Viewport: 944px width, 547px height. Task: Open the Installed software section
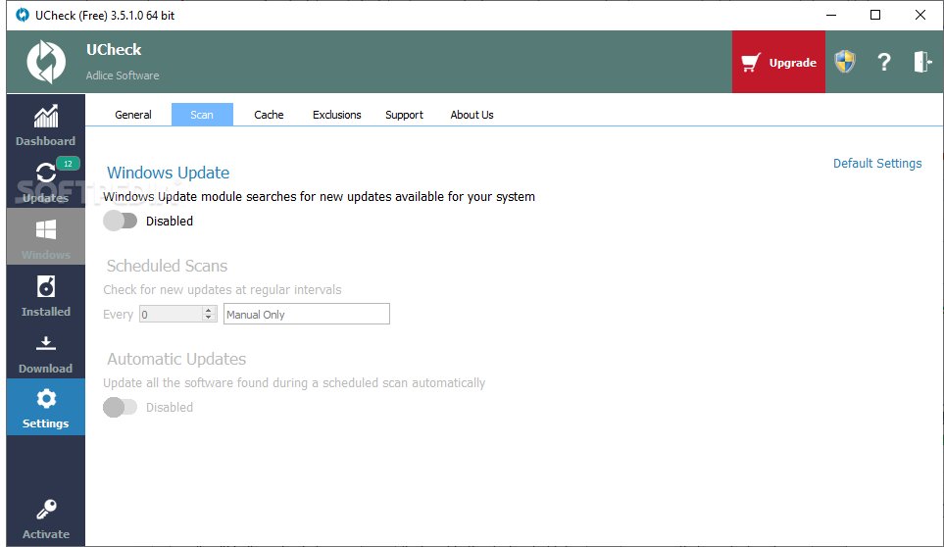(46, 294)
